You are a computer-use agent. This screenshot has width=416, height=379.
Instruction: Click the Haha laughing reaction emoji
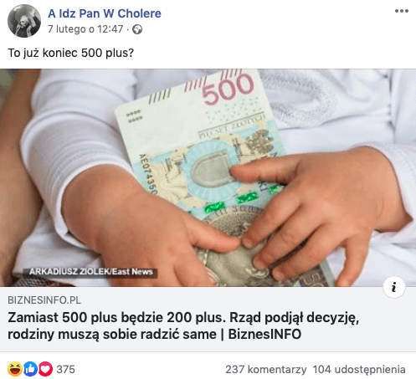tap(15, 369)
